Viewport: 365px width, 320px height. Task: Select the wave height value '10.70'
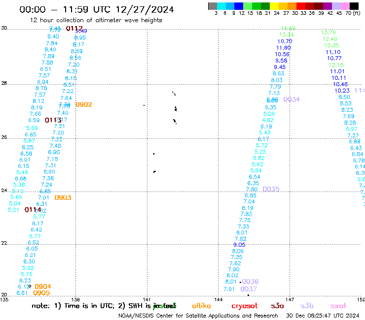[x=285, y=41]
